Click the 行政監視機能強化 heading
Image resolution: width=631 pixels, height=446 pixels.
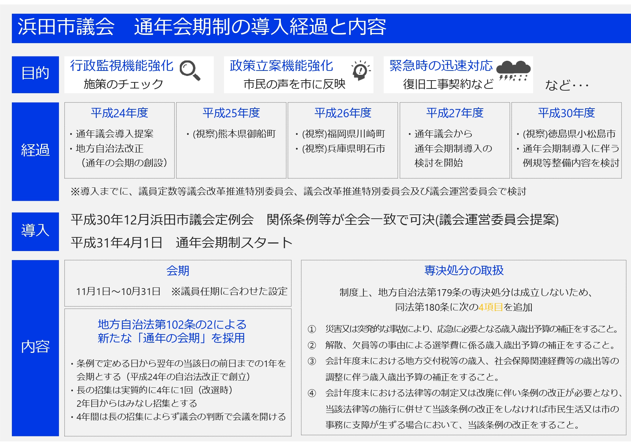pyautogui.click(x=122, y=66)
